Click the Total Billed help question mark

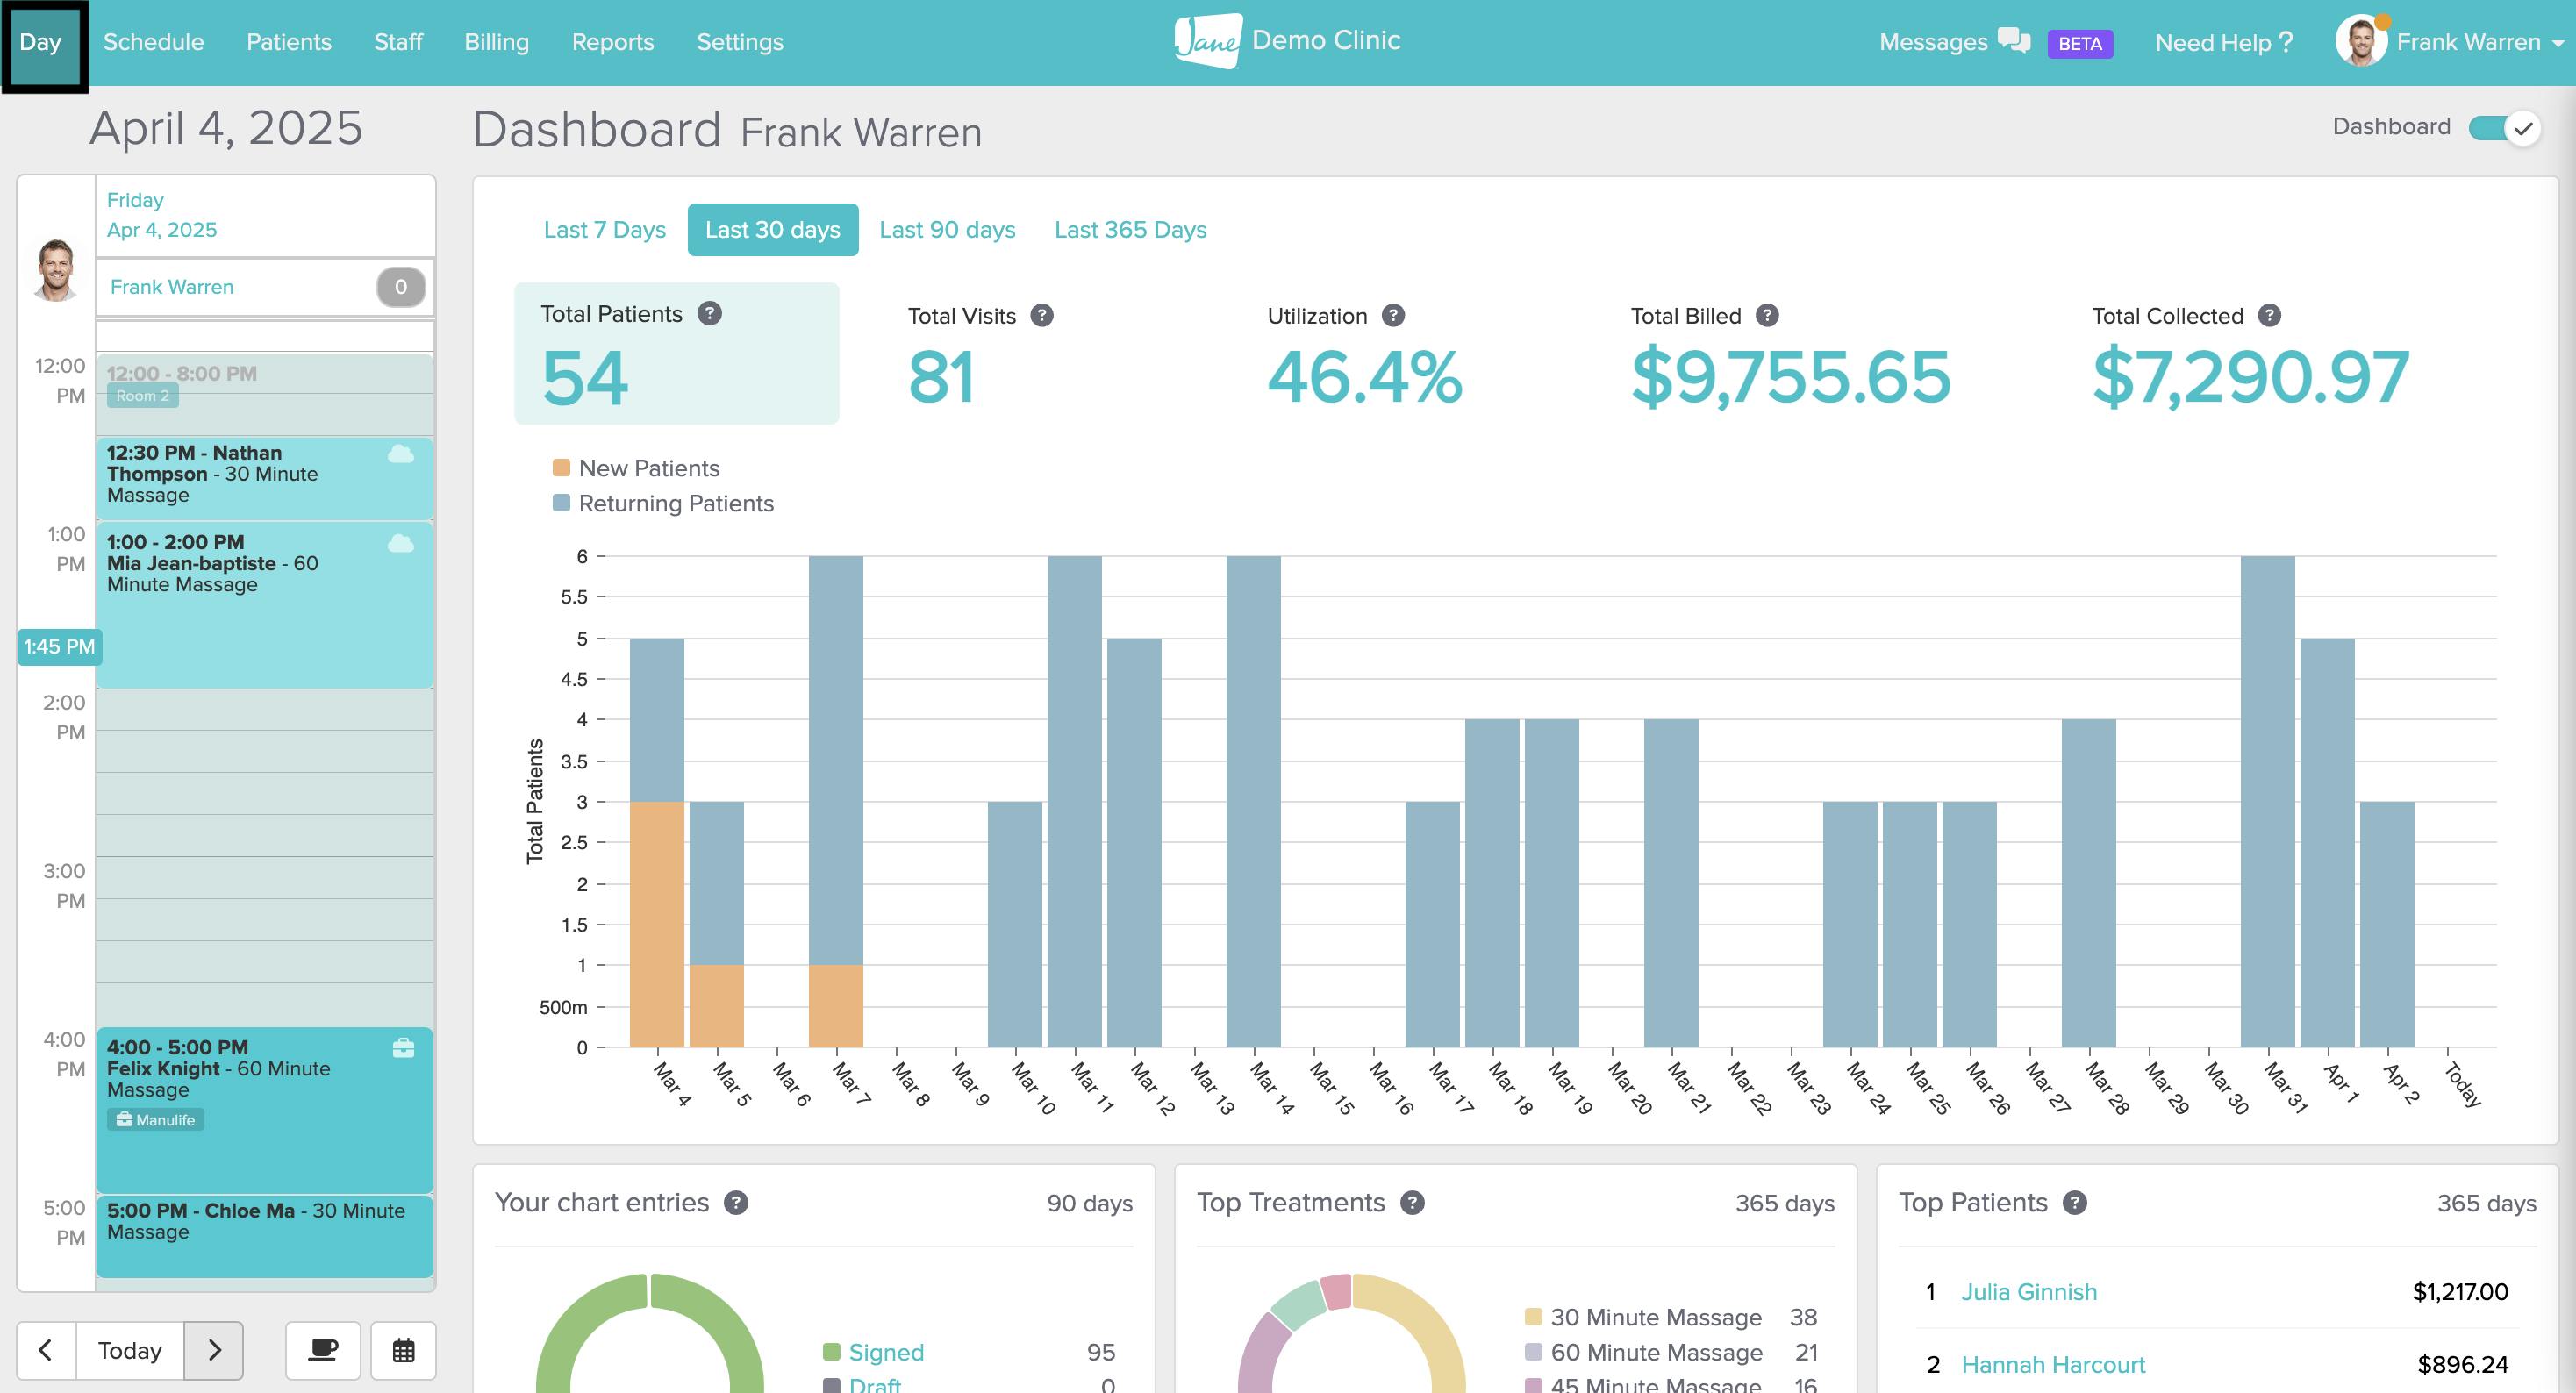click(x=1767, y=316)
